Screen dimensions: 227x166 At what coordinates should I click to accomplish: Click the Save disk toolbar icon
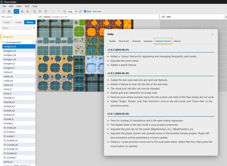(x=9, y=11)
